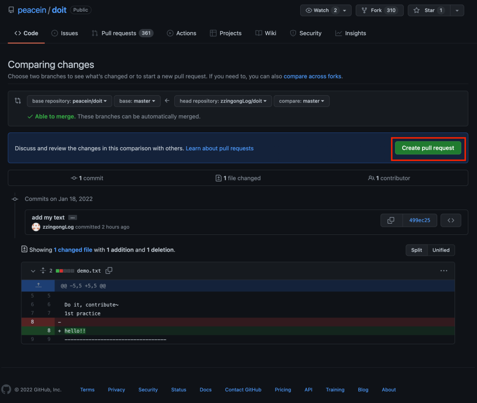
Task: Click the deleted line number 8
Action: tap(32, 322)
